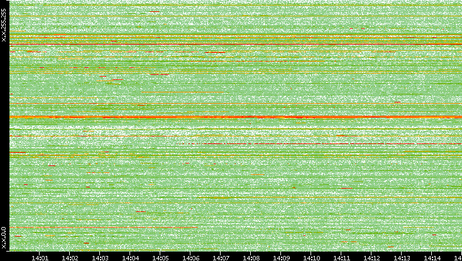Select the 14:14 time marker
The width and height of the screenshot is (462, 261).
(x=432, y=257)
